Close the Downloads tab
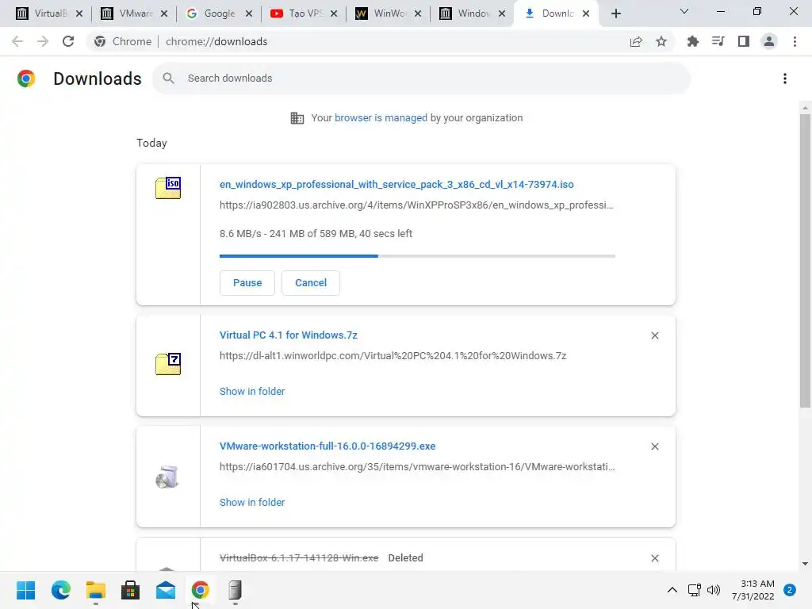The height and width of the screenshot is (609, 812). tap(586, 13)
